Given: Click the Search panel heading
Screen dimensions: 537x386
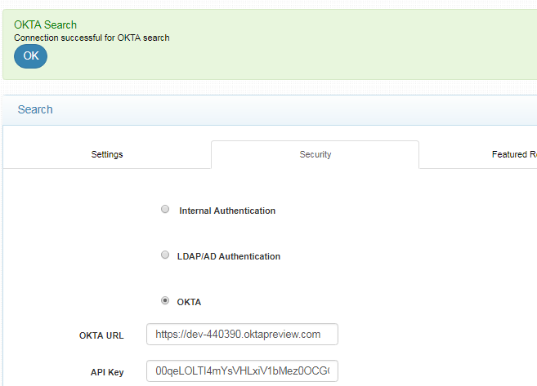Looking at the screenshot, I should click(x=35, y=109).
